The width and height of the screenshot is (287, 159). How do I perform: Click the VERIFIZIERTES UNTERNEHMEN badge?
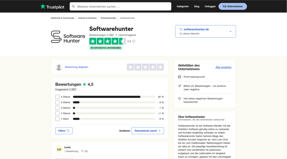point(106,48)
